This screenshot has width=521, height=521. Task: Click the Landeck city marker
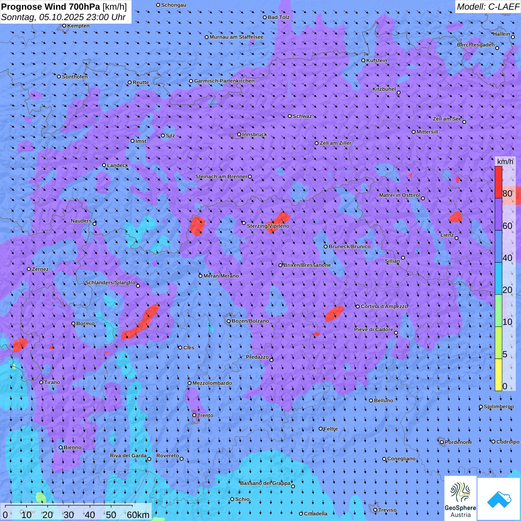click(104, 165)
